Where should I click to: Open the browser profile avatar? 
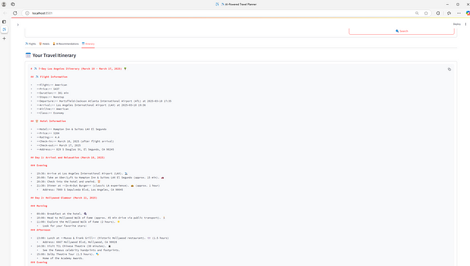[4, 4]
